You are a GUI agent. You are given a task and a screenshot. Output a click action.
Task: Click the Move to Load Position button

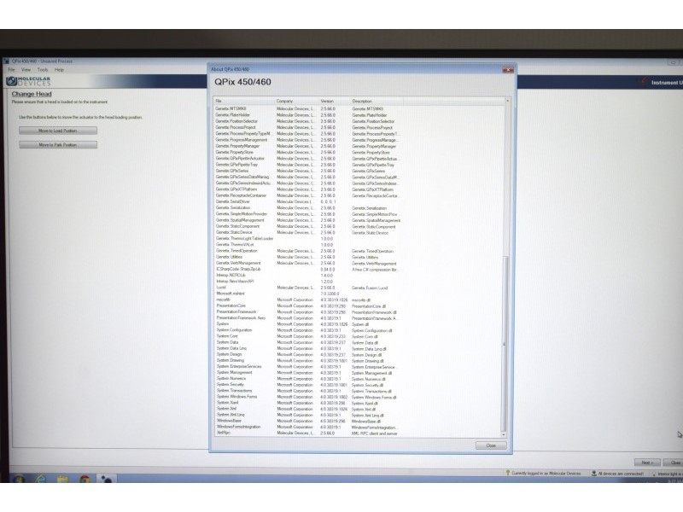point(58,131)
